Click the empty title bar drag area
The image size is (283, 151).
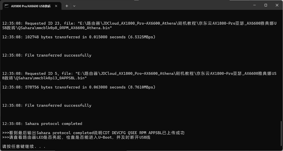click(160, 5)
